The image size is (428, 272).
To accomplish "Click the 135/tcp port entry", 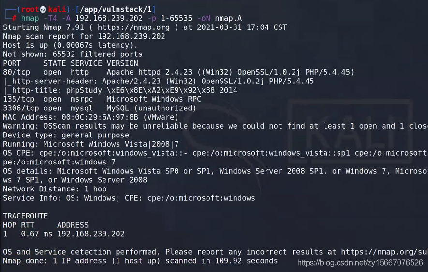I will coord(18,99).
